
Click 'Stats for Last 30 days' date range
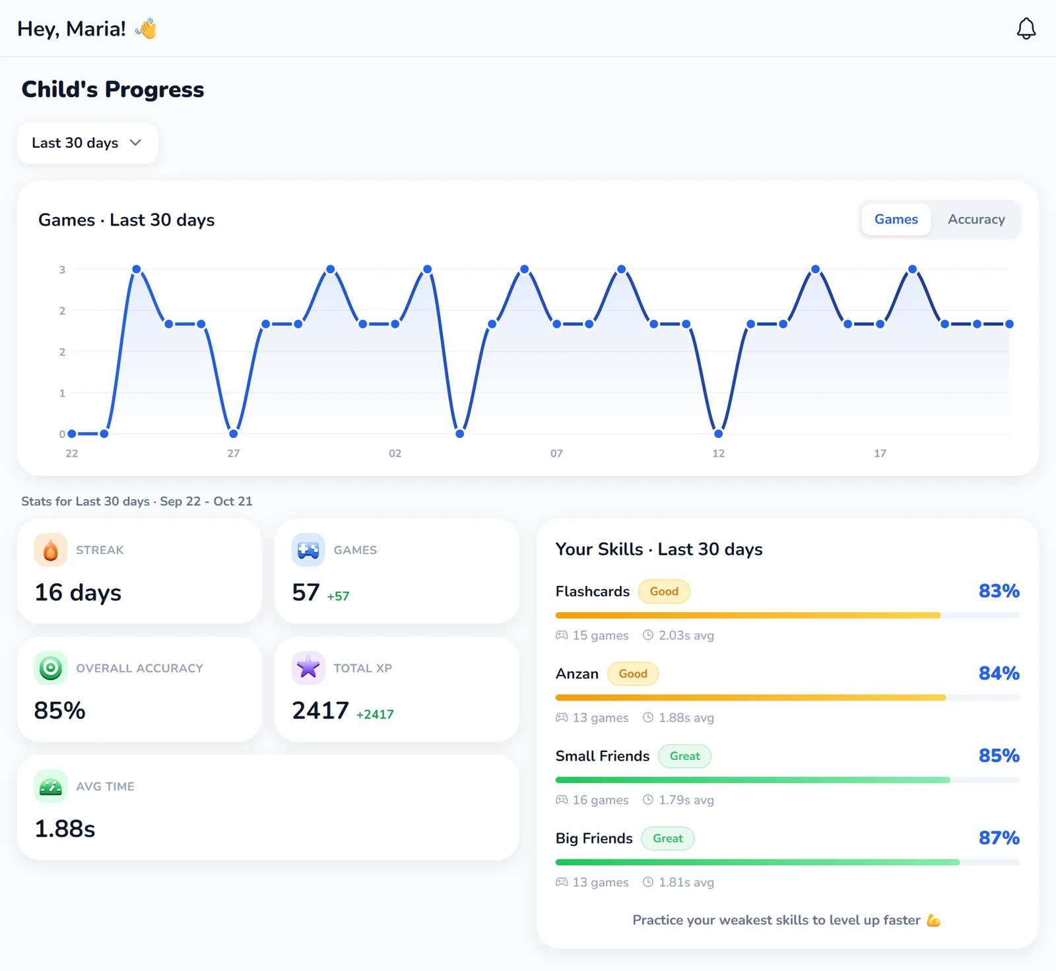click(137, 501)
